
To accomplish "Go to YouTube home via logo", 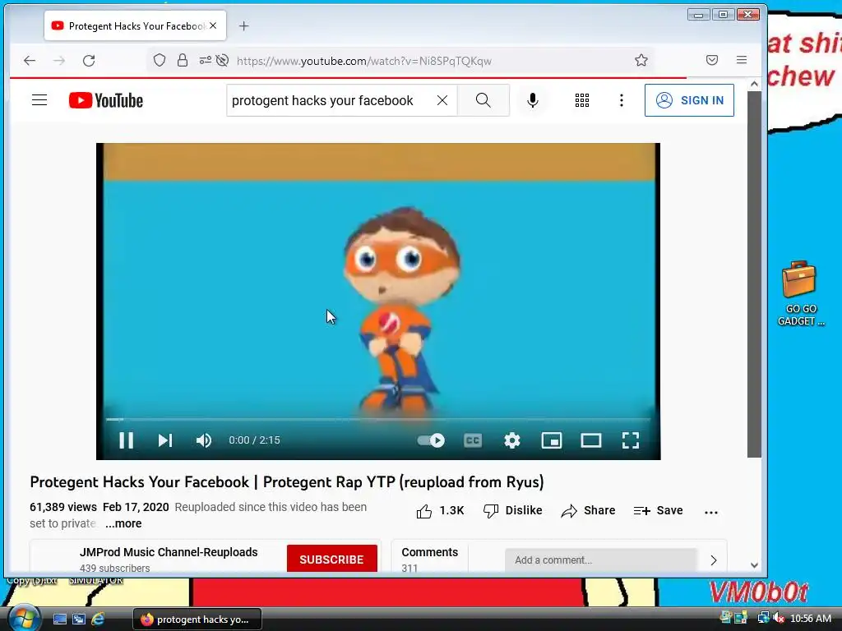I will click(106, 100).
